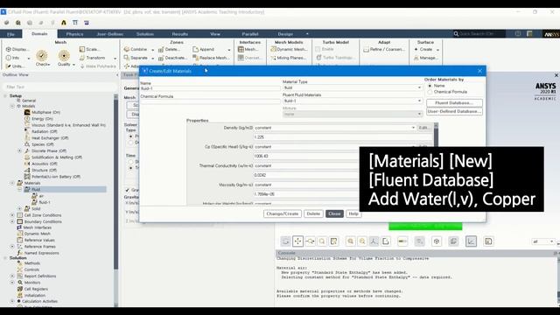This screenshot has height=315, width=560.
Task: Open the Fluent Fluid Materials dropdown
Action: click(x=352, y=101)
